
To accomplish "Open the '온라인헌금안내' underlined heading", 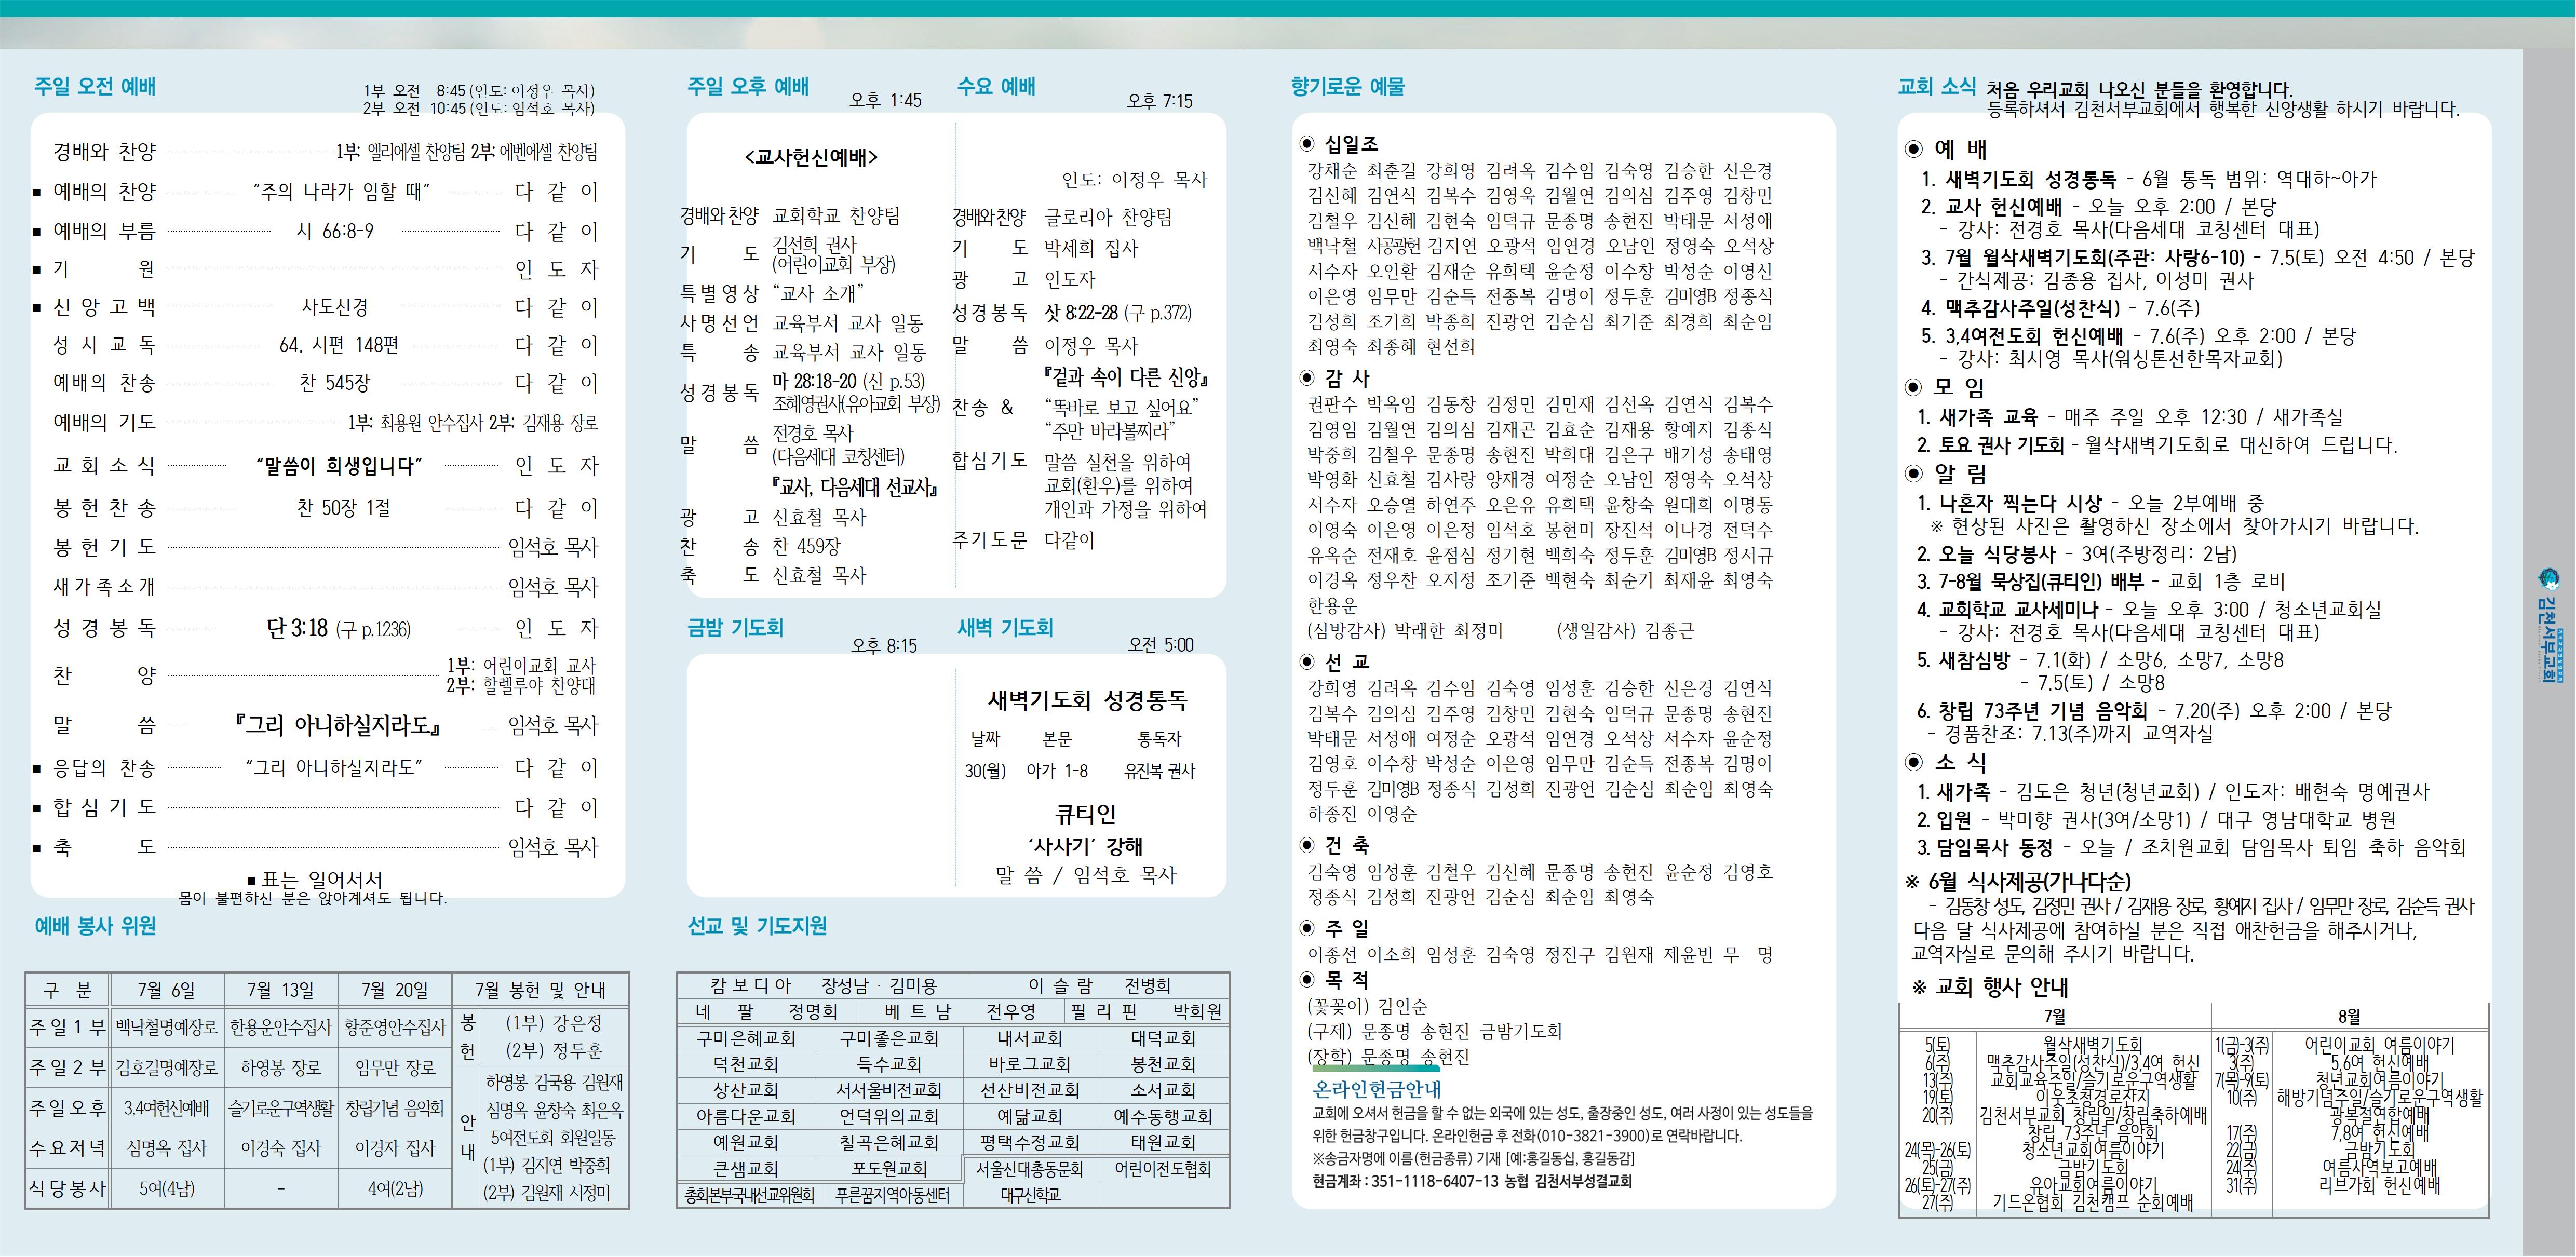I will (1377, 1089).
